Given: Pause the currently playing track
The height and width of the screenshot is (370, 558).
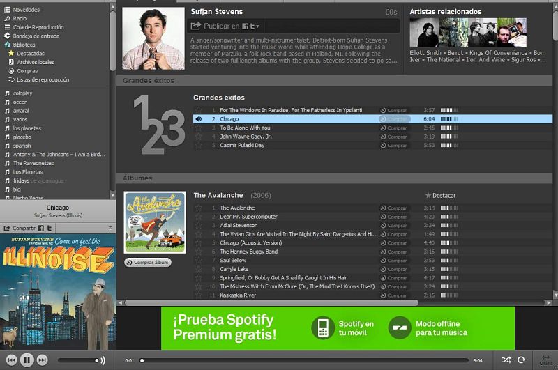Looking at the screenshot, I should point(27,360).
